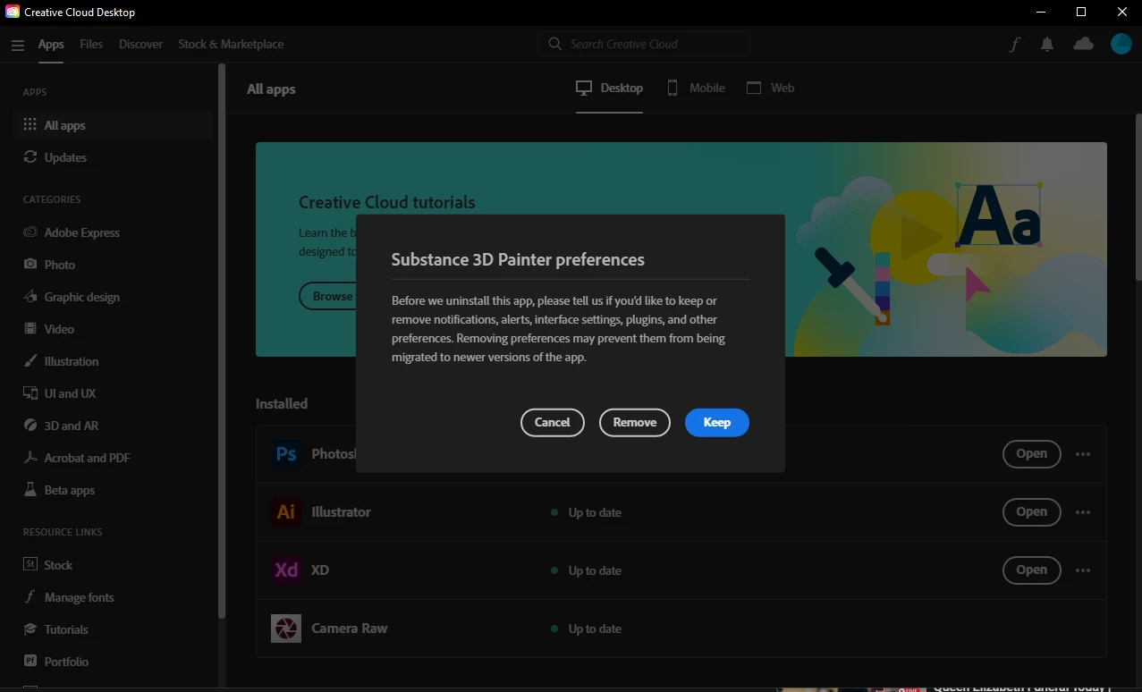
Task: Switch to the Files tab
Action: [x=91, y=44]
